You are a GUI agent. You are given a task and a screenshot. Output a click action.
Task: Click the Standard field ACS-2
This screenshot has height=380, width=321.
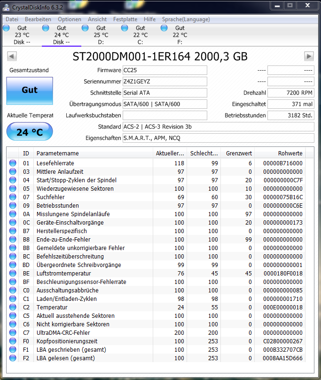click(219, 127)
